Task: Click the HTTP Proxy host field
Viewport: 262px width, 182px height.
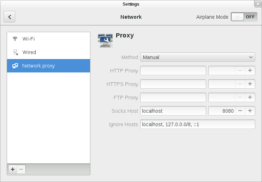Action: tap(173, 71)
